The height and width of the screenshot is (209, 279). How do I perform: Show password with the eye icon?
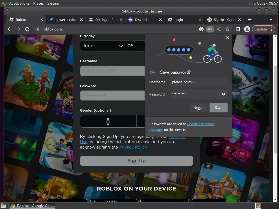click(x=223, y=94)
